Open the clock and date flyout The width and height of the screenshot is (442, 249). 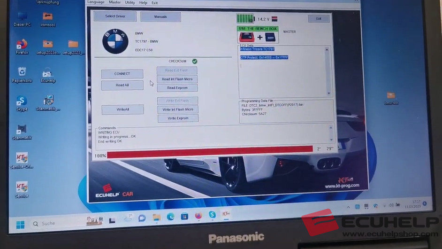coord(413,204)
